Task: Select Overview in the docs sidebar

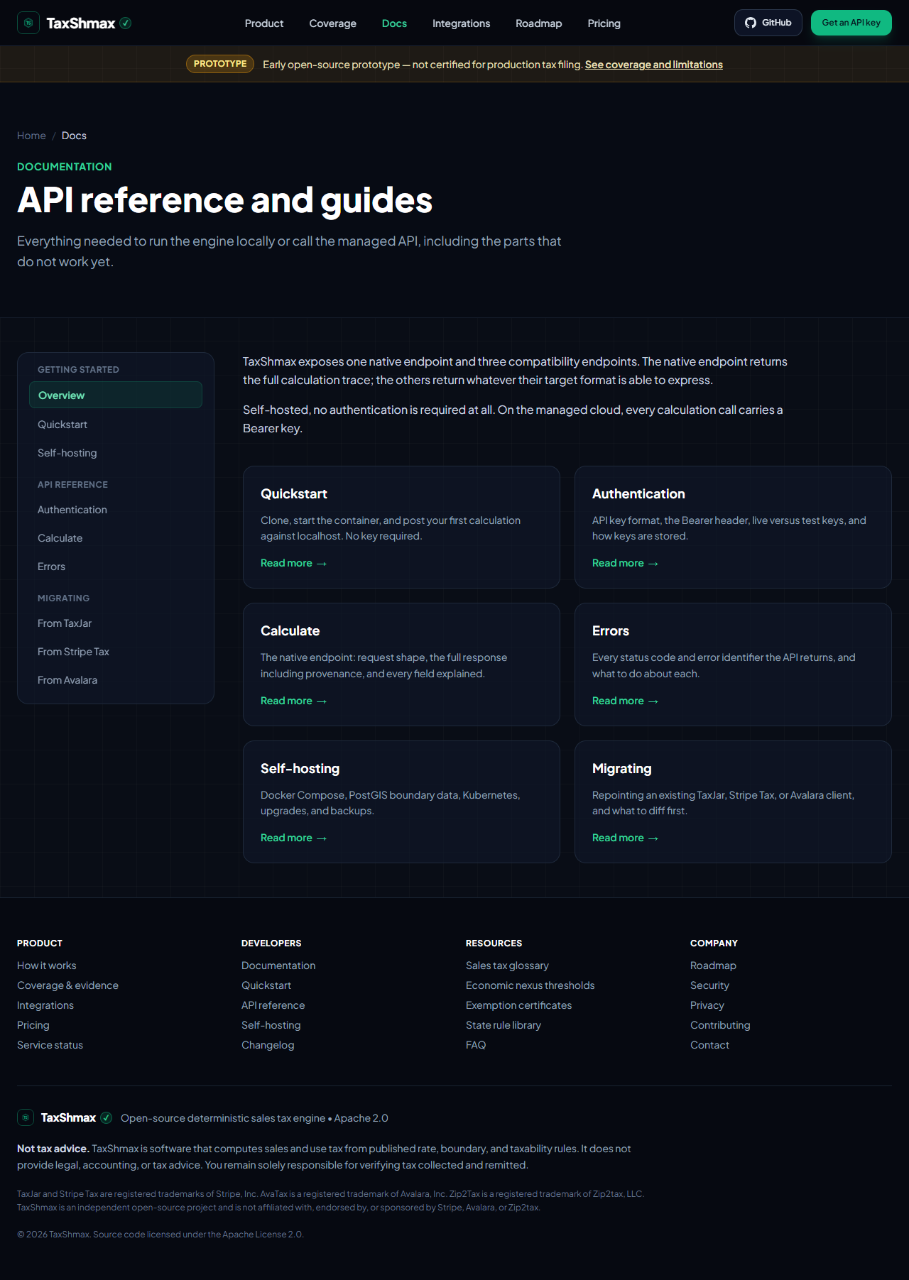Action: coord(116,395)
